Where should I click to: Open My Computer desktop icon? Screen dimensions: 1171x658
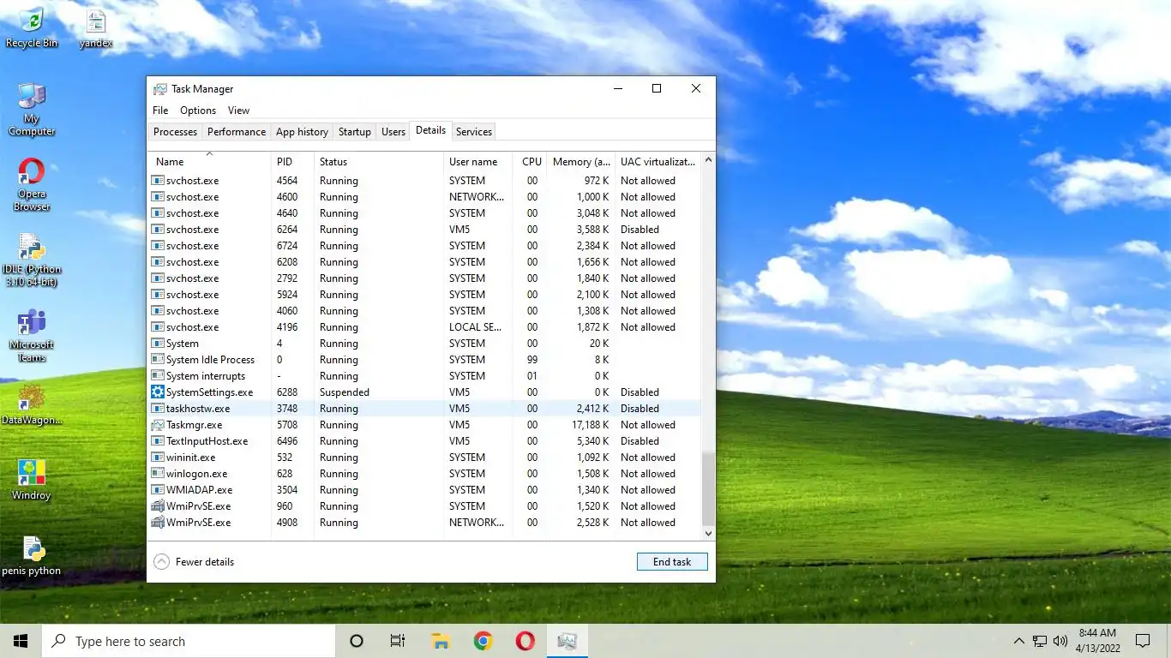click(x=32, y=110)
